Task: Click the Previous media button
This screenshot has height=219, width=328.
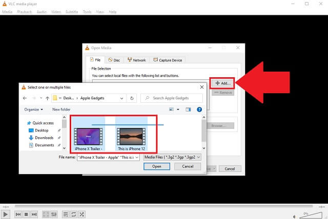Action: pos(18,214)
